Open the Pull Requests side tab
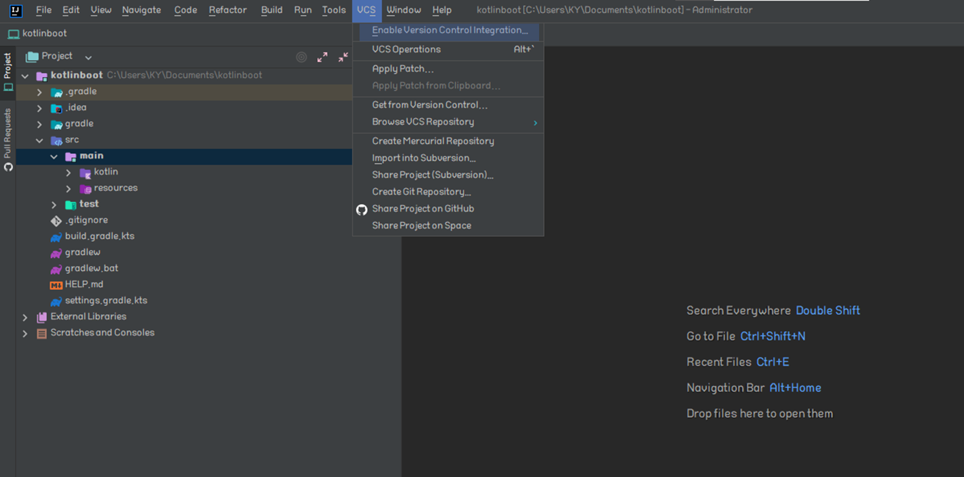 pos(8,139)
